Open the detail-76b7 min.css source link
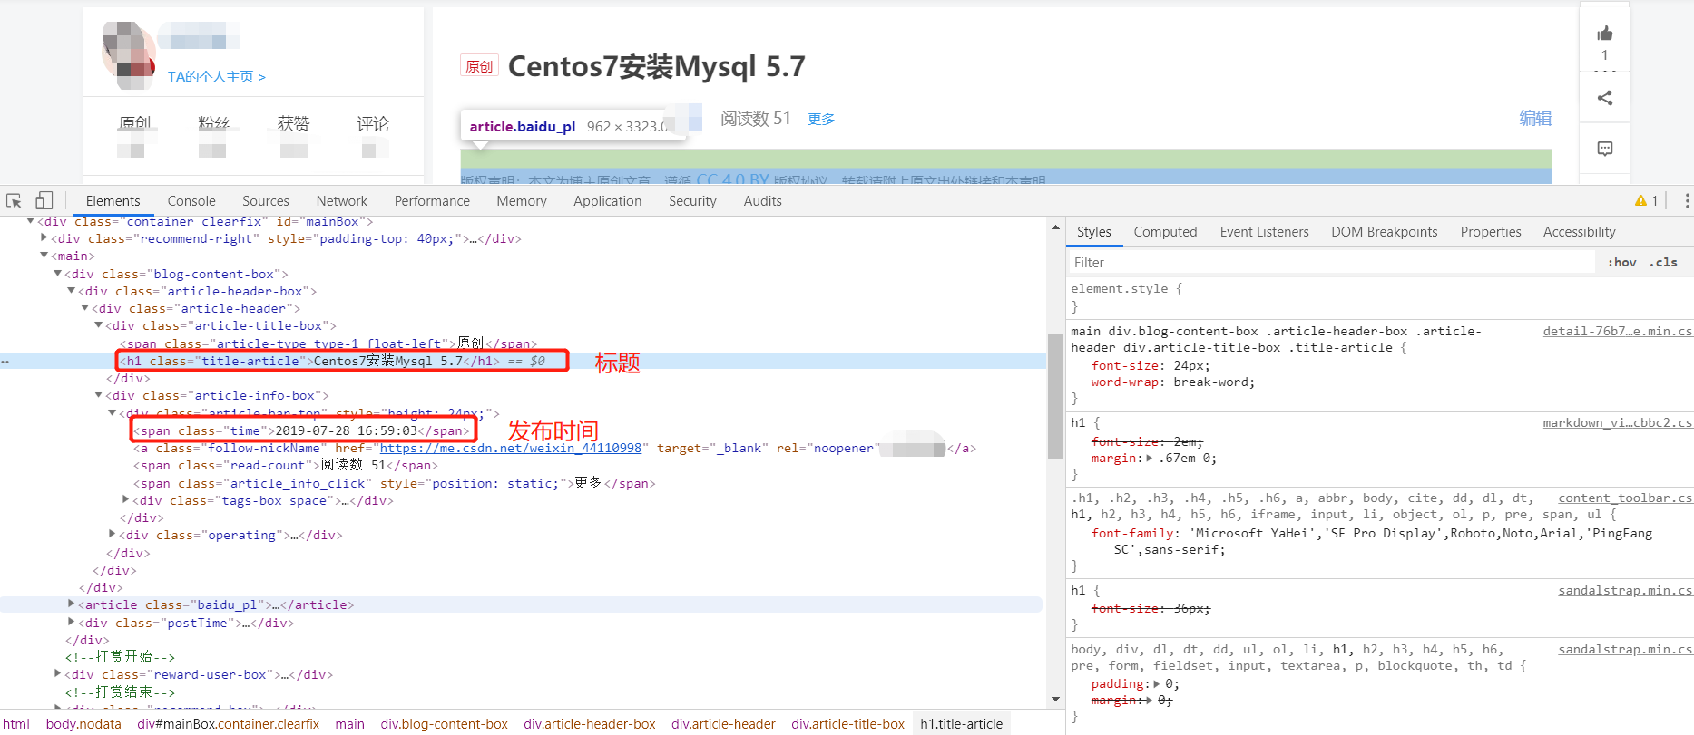Image resolution: width=1694 pixels, height=735 pixels. tap(1617, 332)
